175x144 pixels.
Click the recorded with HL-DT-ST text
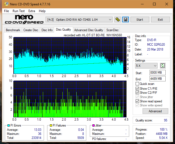click(93, 35)
